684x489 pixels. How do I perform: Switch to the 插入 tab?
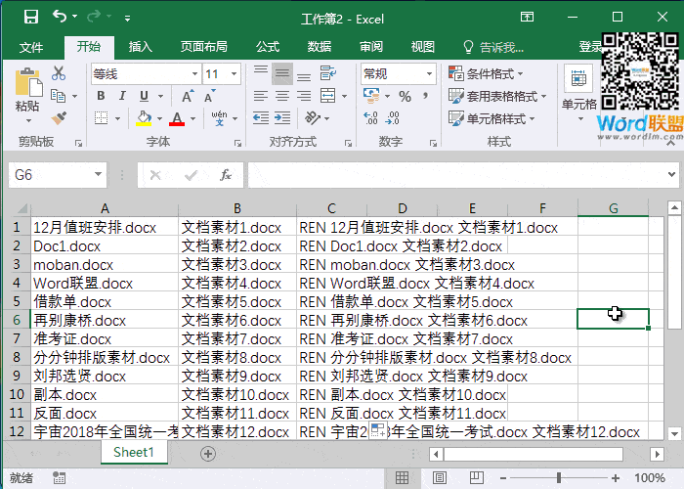[x=141, y=47]
